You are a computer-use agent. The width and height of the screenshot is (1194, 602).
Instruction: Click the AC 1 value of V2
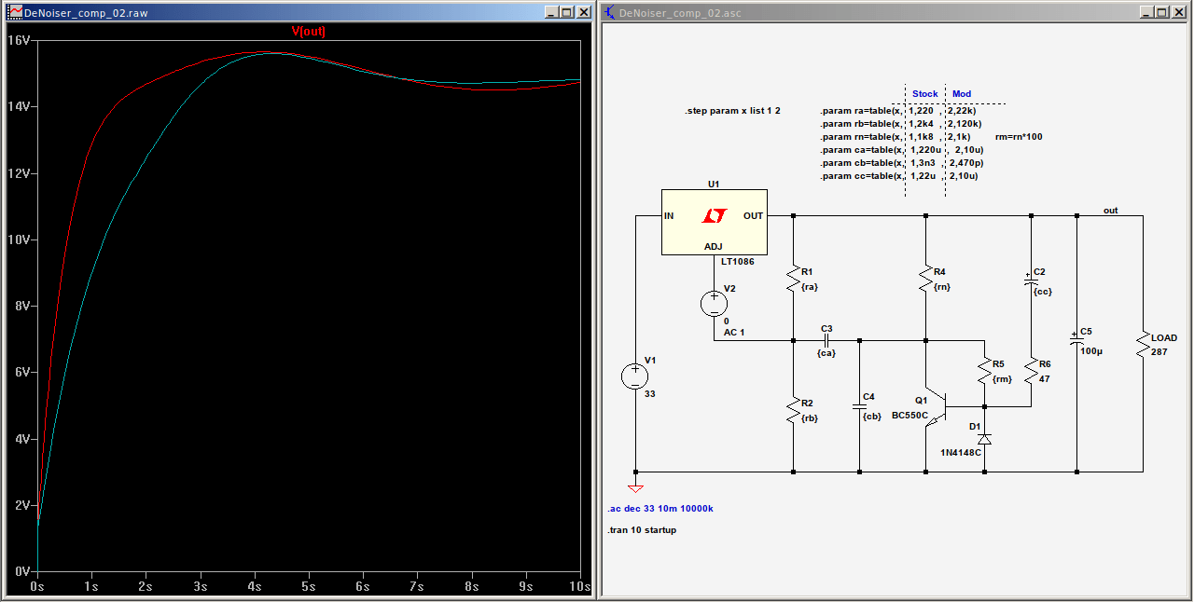coord(734,333)
